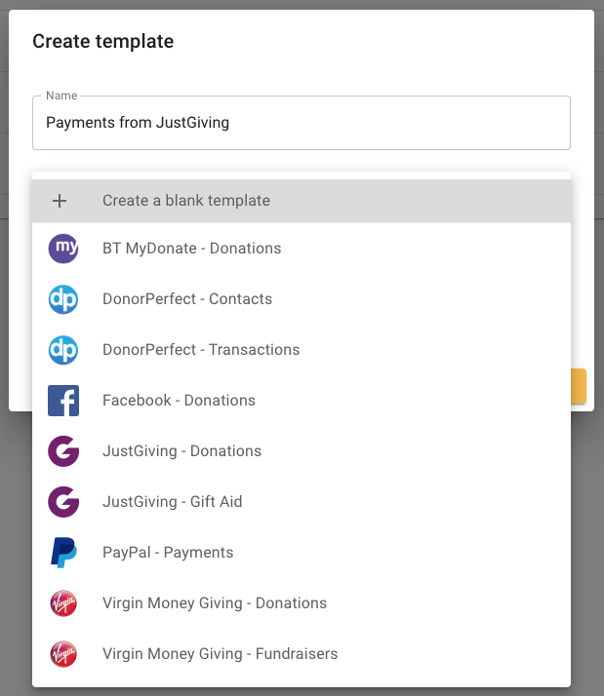Click the Virgin Money Giving Fundraisers logo
Image resolution: width=604 pixels, height=696 pixels.
pyautogui.click(x=63, y=654)
